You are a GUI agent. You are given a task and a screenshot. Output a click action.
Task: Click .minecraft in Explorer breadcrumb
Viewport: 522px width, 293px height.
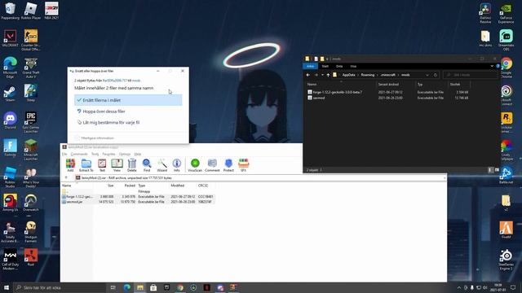tap(388, 75)
